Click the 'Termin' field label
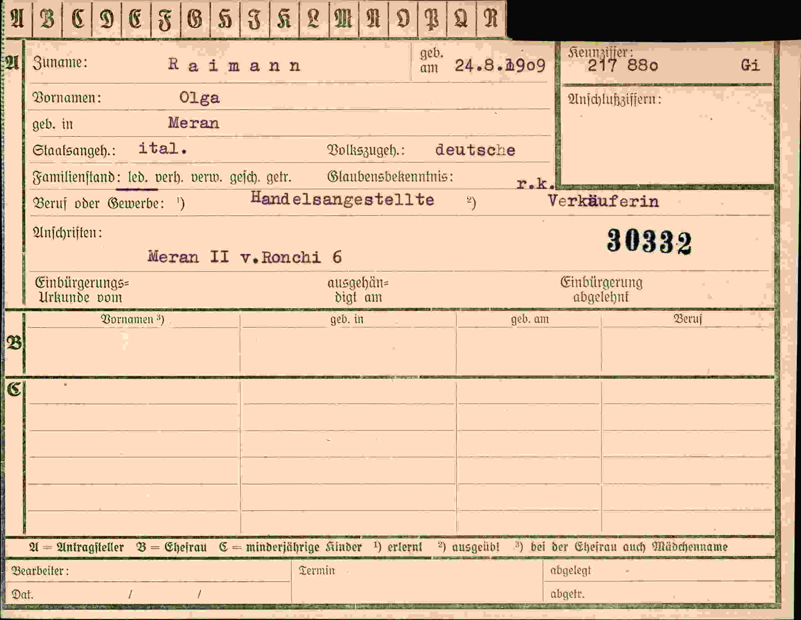The image size is (801, 620). (317, 571)
